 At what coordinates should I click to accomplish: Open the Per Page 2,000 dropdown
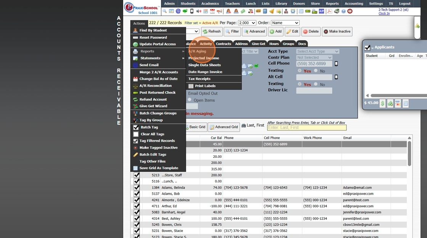click(x=247, y=23)
